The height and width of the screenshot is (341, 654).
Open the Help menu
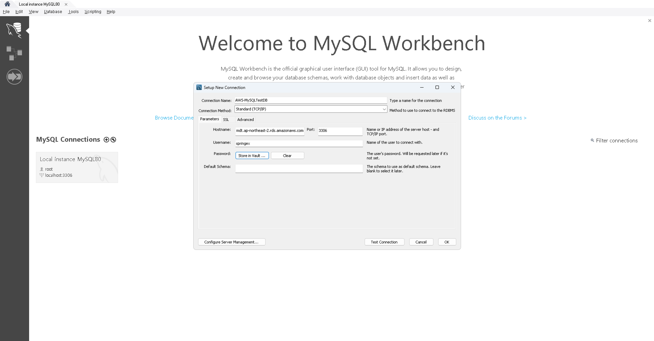(x=111, y=11)
